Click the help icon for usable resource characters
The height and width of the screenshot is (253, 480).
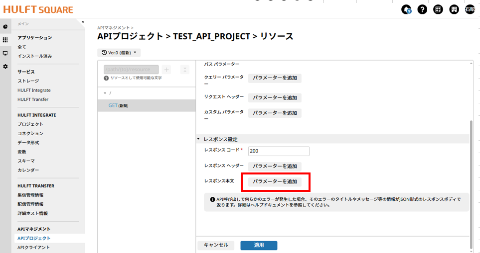pyautogui.click(x=106, y=78)
